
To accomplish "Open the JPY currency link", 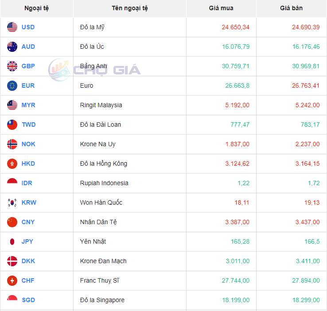I will [x=27, y=241].
